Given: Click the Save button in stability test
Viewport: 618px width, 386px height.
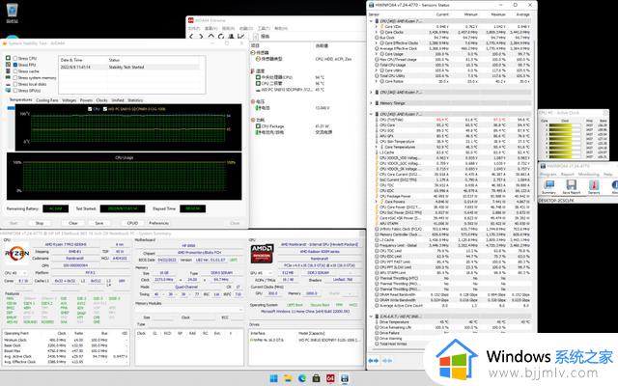Looking at the screenshot, I should (98, 223).
